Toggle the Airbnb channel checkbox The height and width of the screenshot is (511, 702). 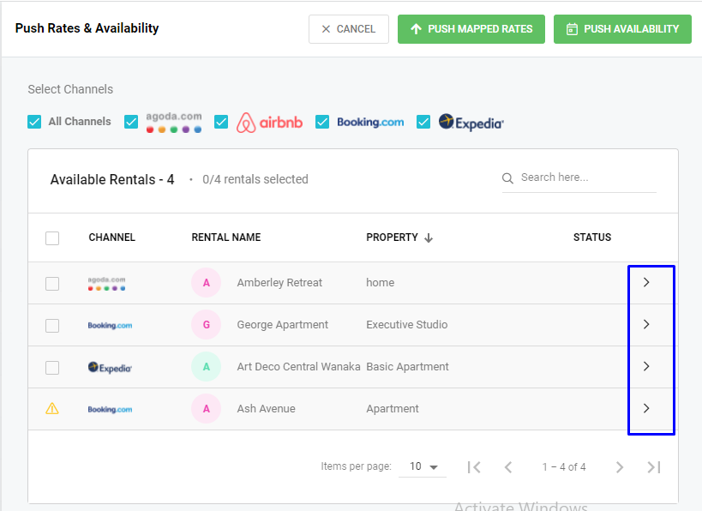(221, 122)
